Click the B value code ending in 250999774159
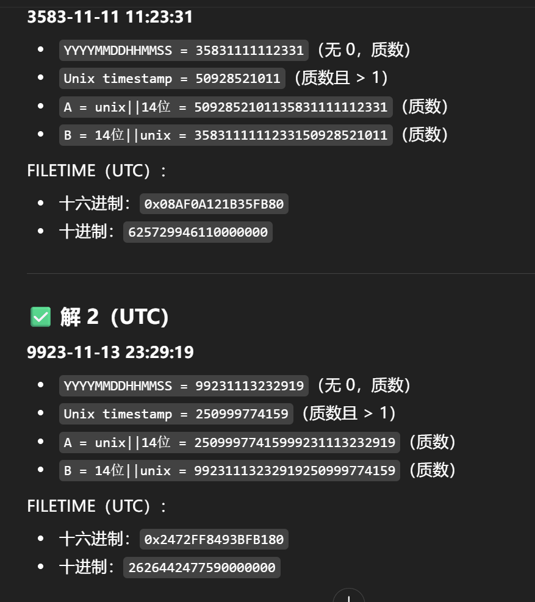 [x=229, y=470]
